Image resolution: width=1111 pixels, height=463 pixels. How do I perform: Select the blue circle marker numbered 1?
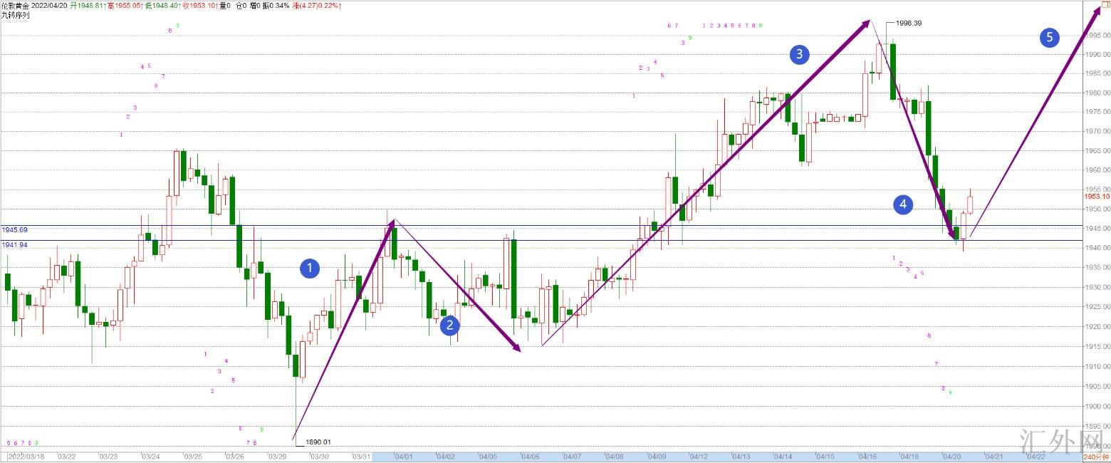coord(310,269)
